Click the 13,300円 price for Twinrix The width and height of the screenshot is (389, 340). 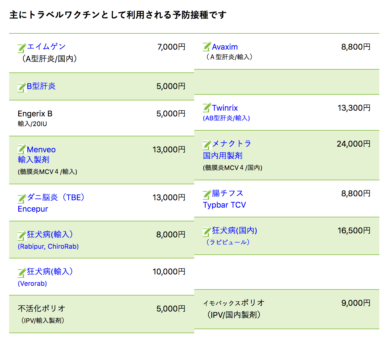pos(354,108)
